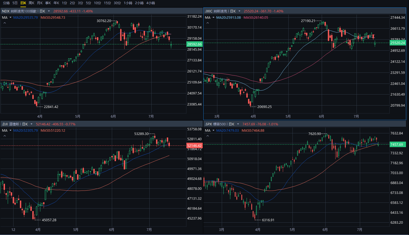Select the 15分 timeframe
The image size is (409, 235).
click(x=107, y=3)
